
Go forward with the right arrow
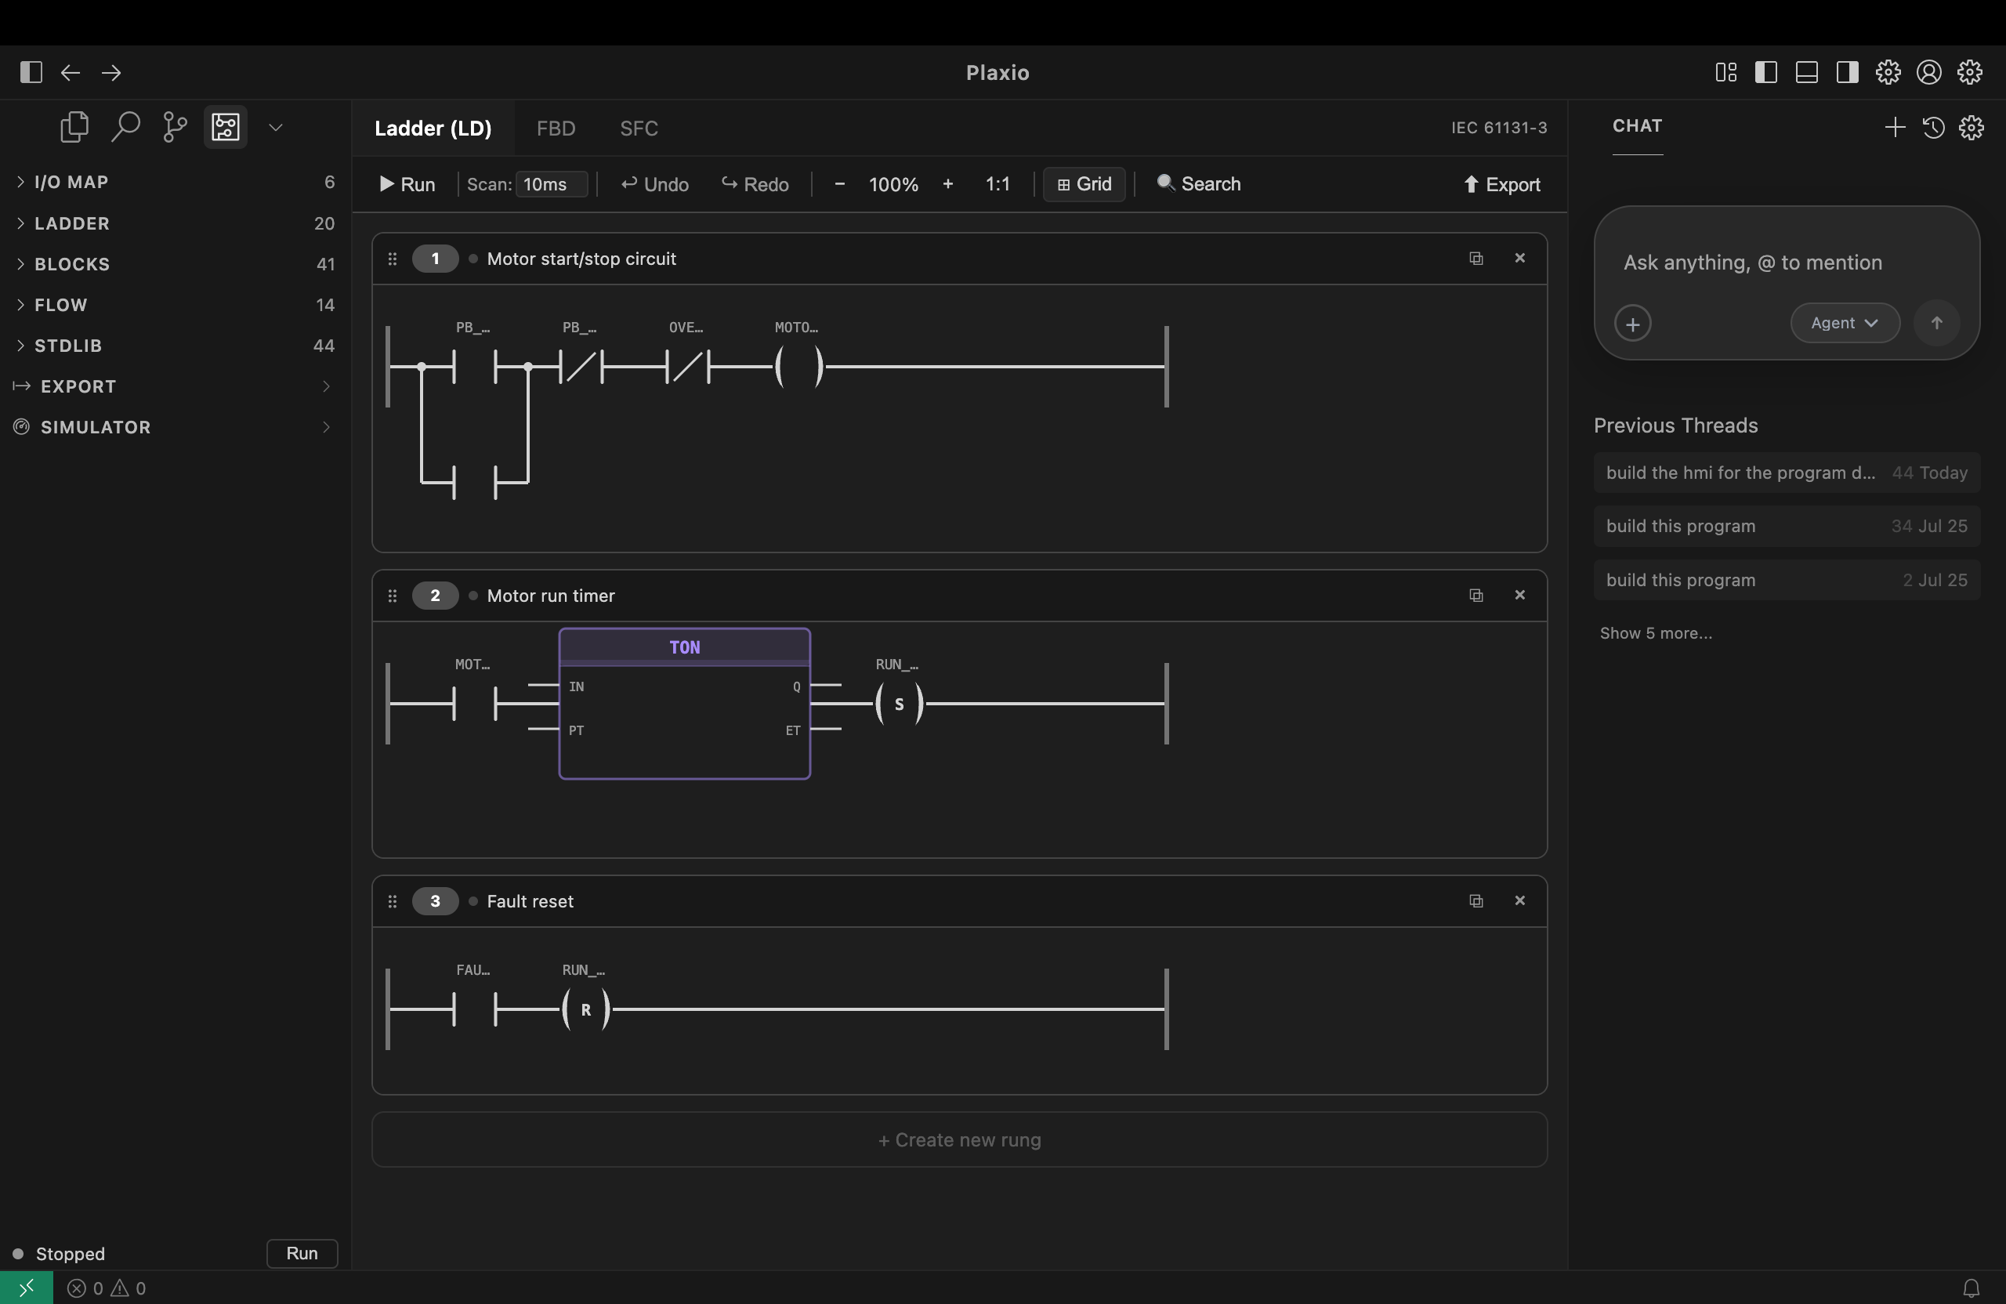click(x=111, y=73)
